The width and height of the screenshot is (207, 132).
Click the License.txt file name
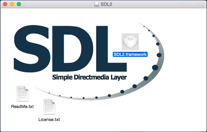49,120
